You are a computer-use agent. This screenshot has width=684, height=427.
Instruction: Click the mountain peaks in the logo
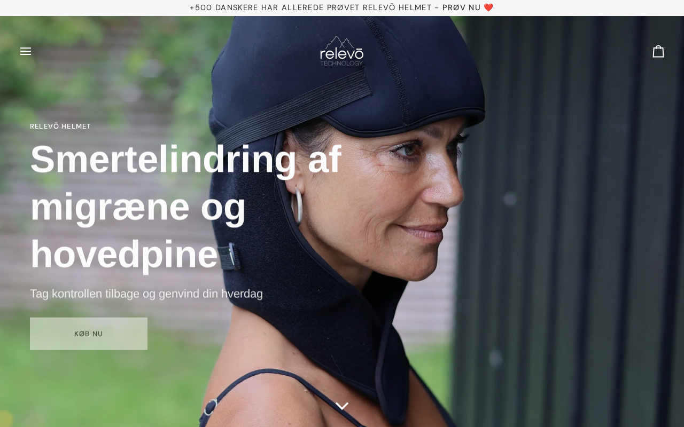click(341, 42)
